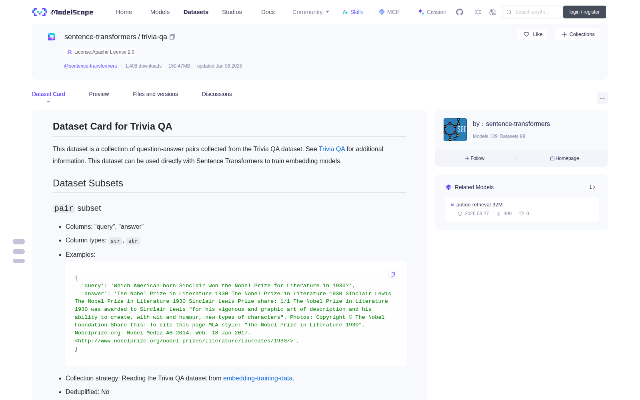Open the Trivia QA link
Viewport: 640px width, 400px height.
[332, 149]
